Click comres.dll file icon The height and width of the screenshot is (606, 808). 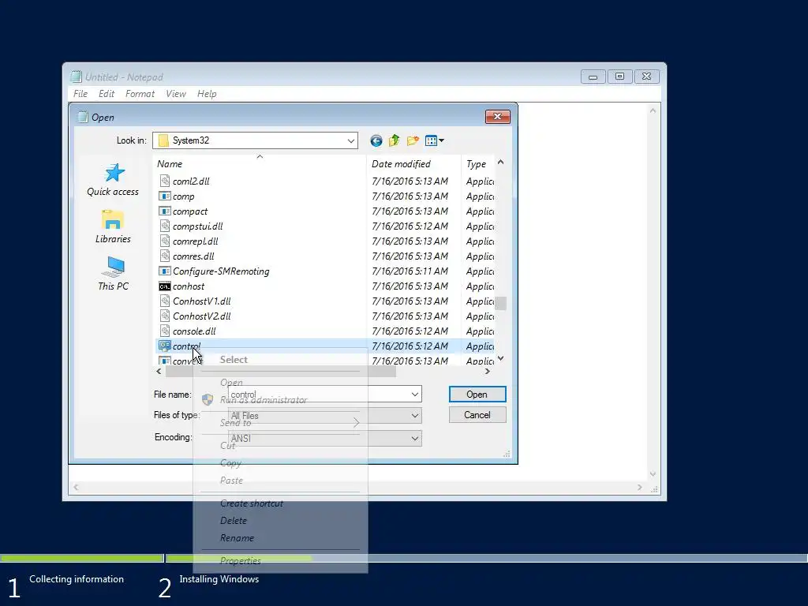click(164, 256)
